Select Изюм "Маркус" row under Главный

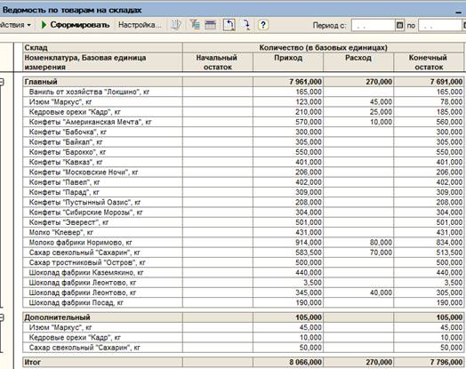tap(243, 102)
